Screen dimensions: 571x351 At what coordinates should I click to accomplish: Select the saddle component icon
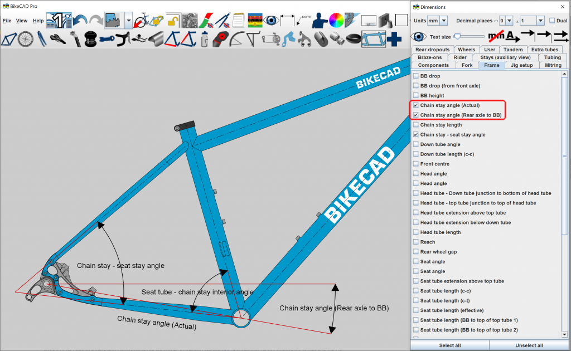tap(59, 39)
